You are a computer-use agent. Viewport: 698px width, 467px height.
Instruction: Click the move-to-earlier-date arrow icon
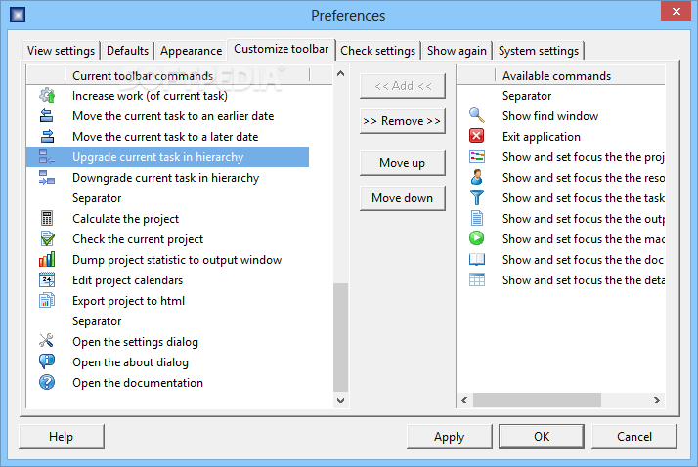[x=47, y=115]
